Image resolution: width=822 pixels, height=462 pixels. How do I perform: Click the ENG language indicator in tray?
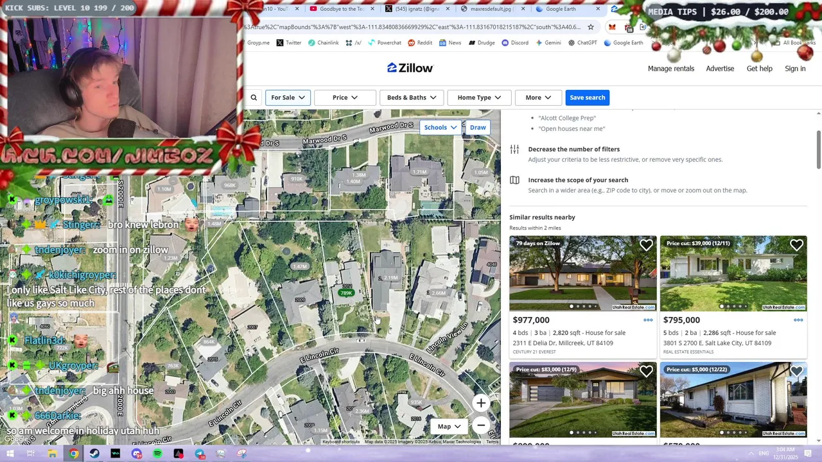tap(764, 454)
